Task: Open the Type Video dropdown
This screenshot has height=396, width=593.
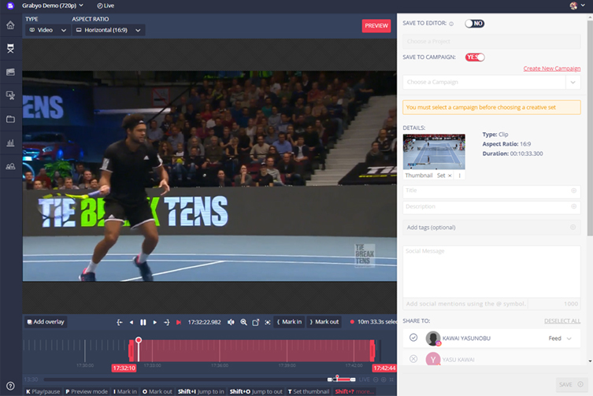Action: 48,30
